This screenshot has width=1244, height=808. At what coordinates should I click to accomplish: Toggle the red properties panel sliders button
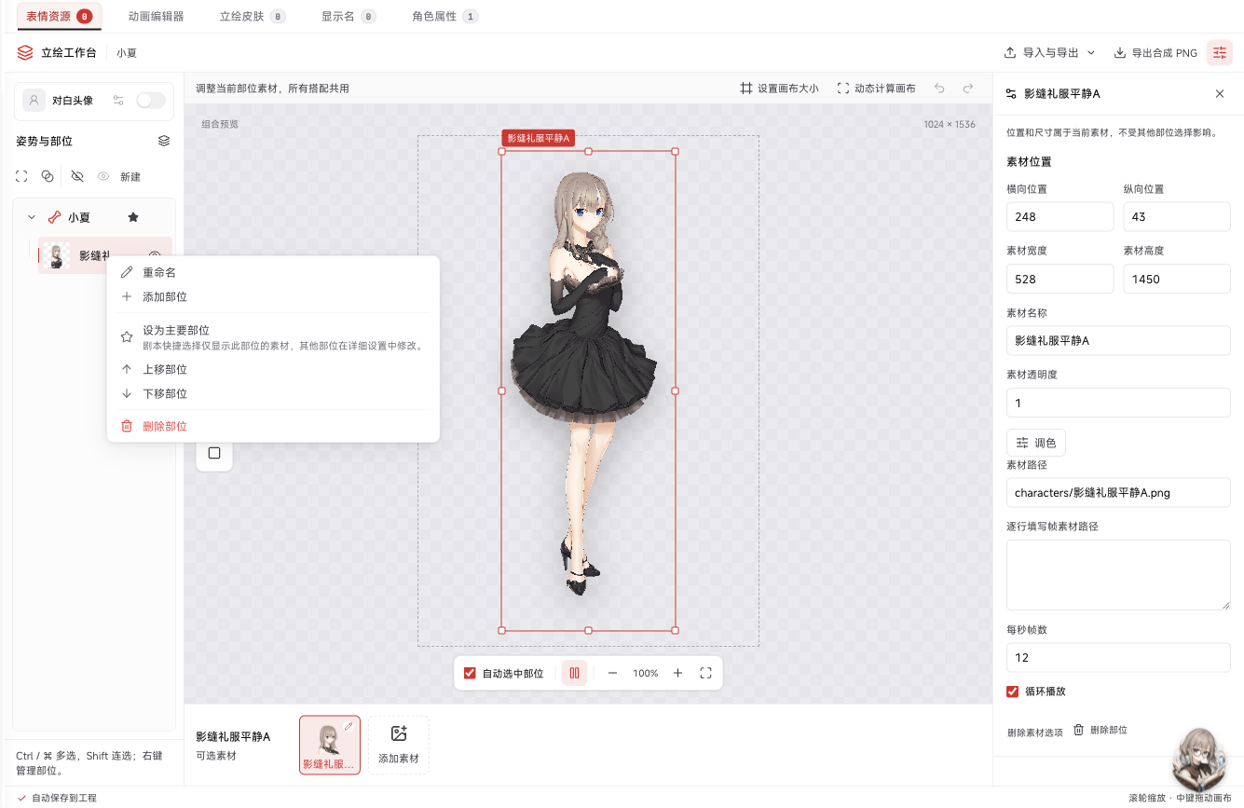click(1220, 53)
